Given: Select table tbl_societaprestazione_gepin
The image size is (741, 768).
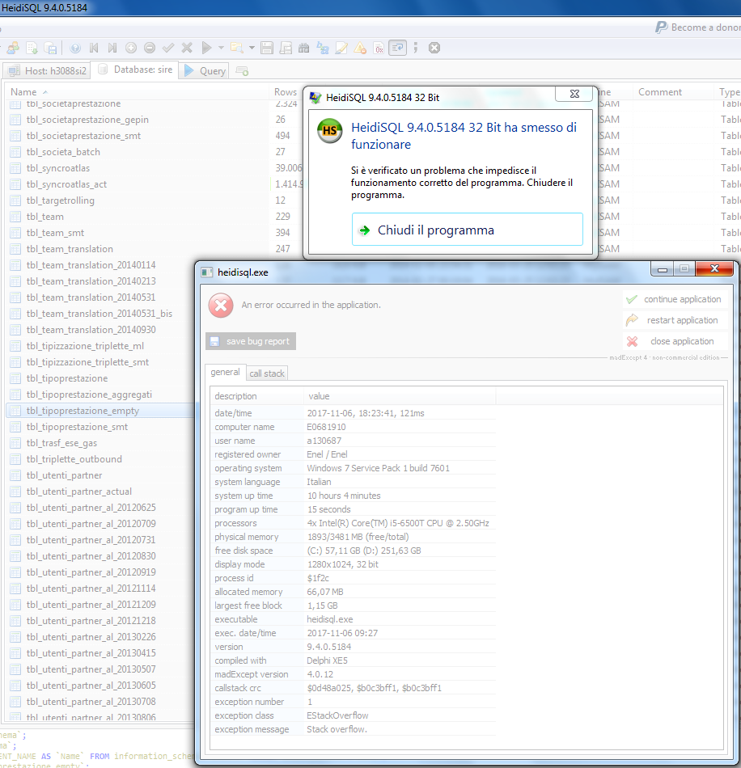Looking at the screenshot, I should (87, 120).
